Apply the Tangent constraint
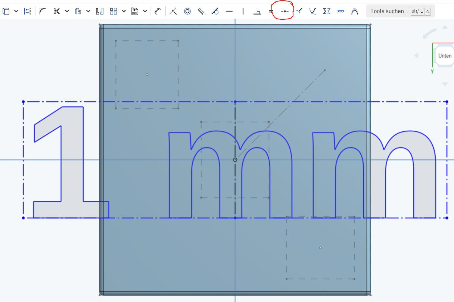 215,11
